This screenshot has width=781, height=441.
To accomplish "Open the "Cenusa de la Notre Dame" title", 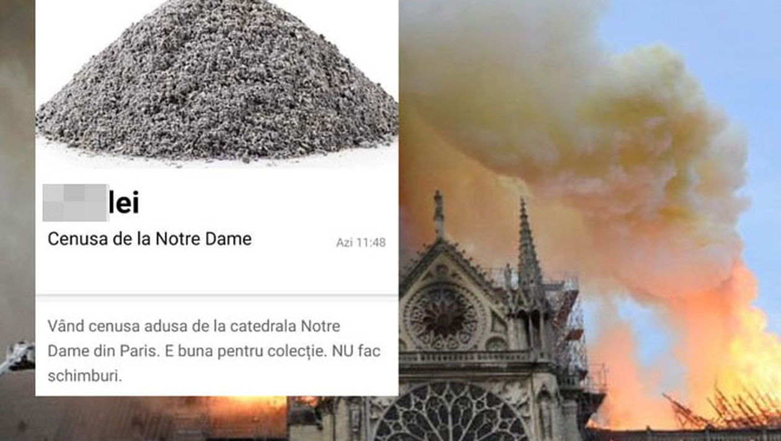I will coord(149,239).
